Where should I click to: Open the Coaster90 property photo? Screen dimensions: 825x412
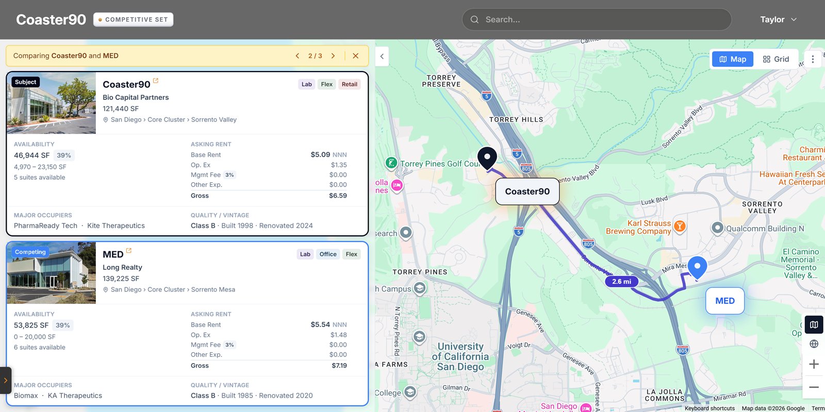52,103
